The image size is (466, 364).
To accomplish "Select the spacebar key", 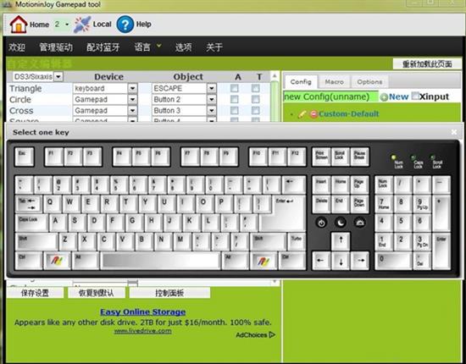I will coord(160,261).
